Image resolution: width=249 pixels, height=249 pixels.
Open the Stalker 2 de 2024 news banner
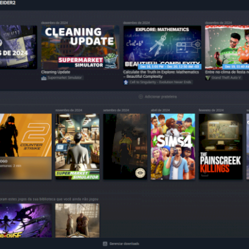pyautogui.click(x=19, y=47)
